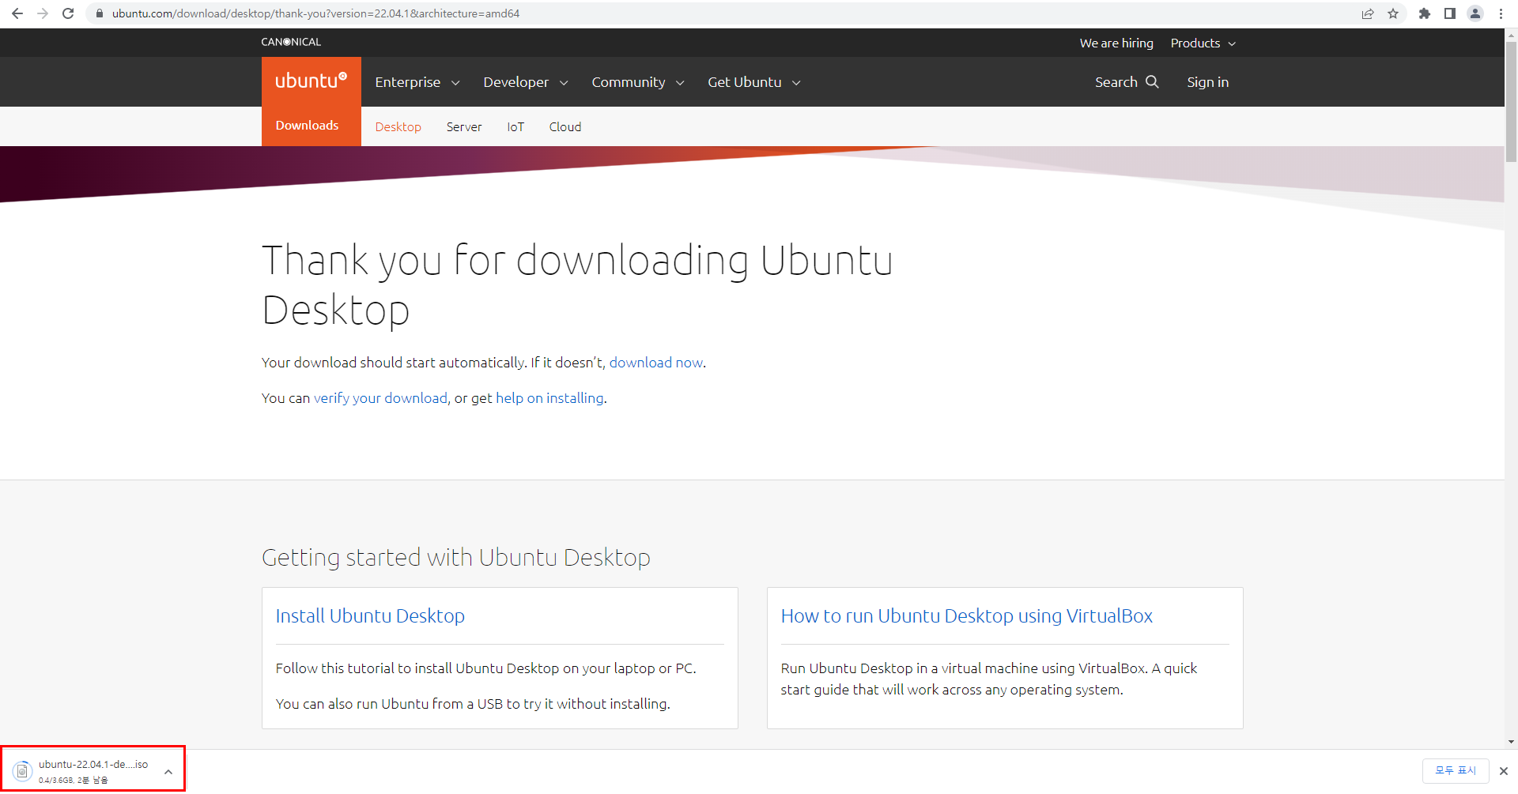The image size is (1518, 794).
Task: Click 'You can also run Ubuntu from a USB' text
Action: [473, 703]
